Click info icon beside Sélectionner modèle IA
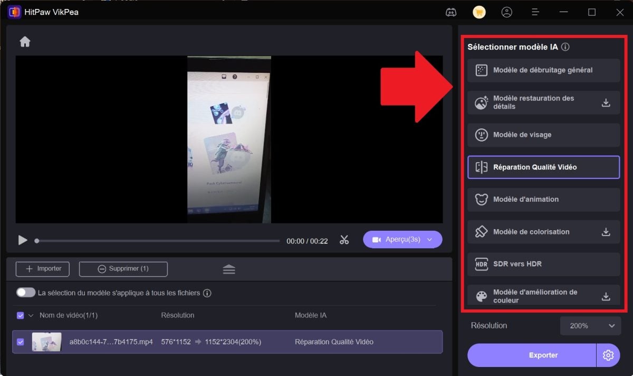Viewport: 633px width, 376px height. pyautogui.click(x=565, y=47)
